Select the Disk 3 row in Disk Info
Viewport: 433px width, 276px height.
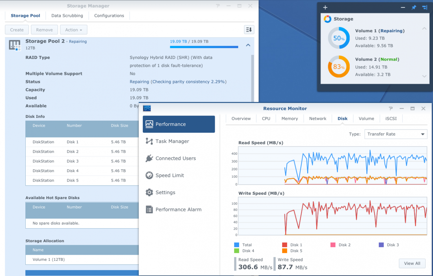81,161
